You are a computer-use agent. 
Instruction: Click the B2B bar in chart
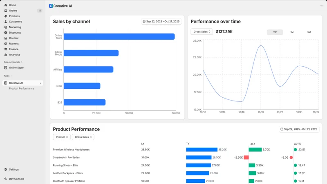click(x=85, y=102)
